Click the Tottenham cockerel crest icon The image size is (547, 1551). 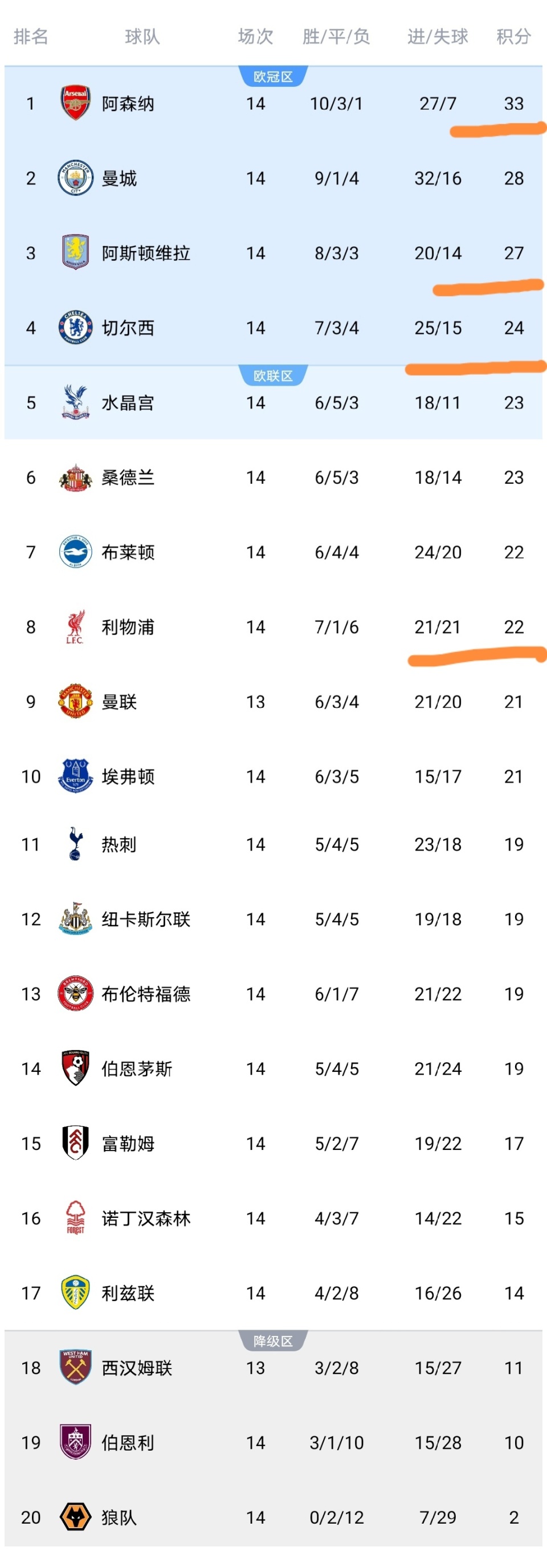[75, 844]
